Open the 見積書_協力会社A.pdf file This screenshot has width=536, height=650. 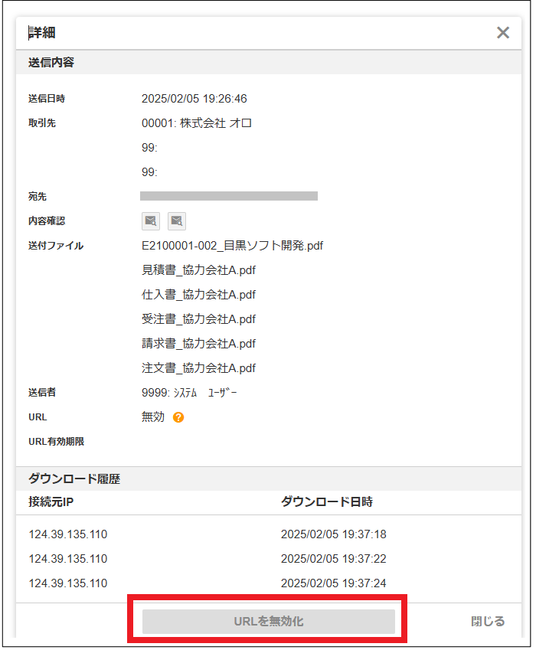[x=198, y=270]
